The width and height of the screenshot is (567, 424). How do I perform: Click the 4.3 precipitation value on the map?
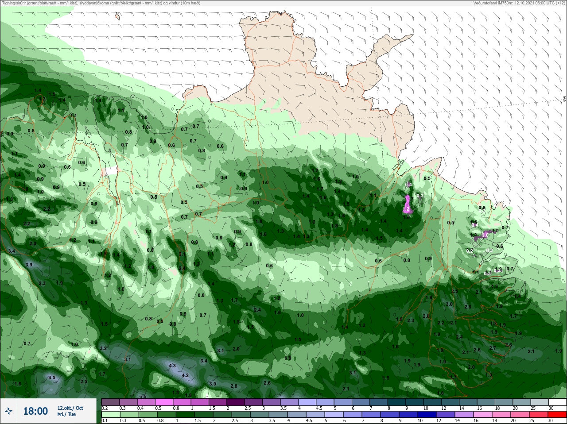pyautogui.click(x=173, y=366)
